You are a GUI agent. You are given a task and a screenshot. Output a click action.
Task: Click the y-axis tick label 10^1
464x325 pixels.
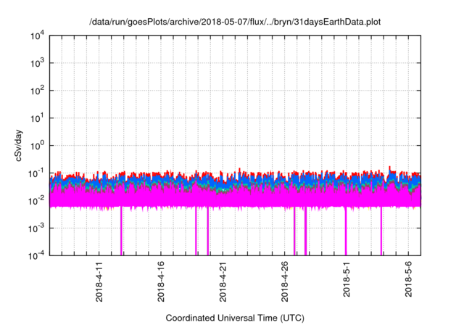tap(37, 118)
